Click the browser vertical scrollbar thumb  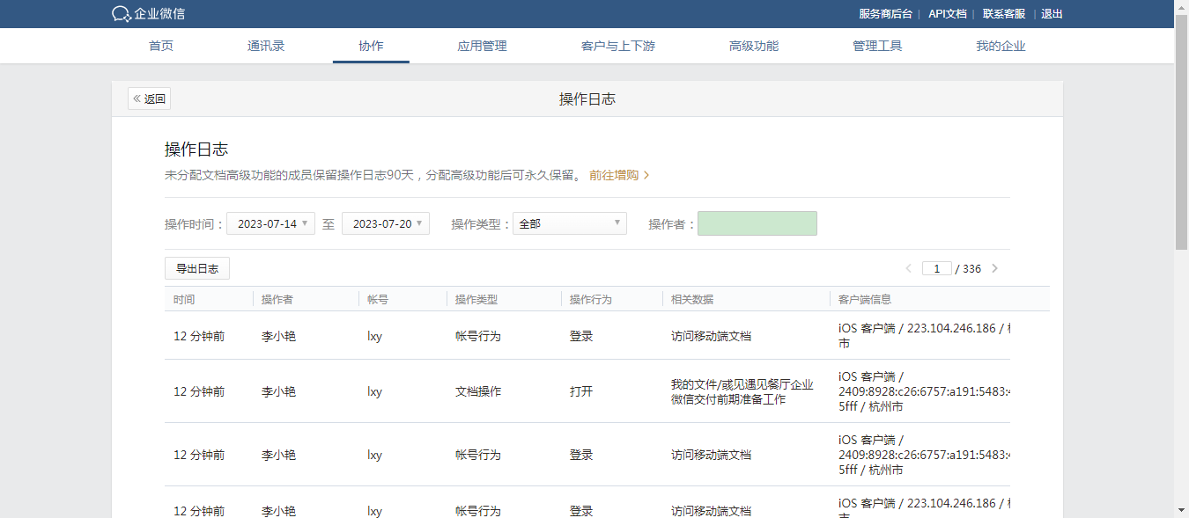(x=1182, y=132)
